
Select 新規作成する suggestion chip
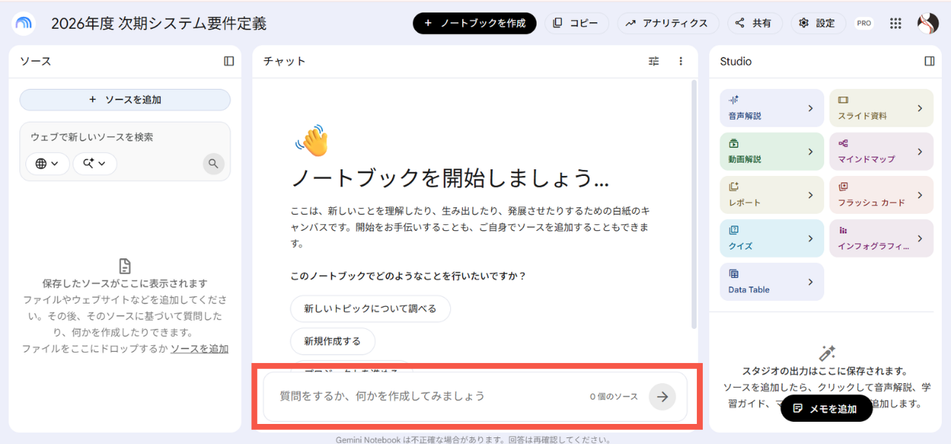point(332,341)
